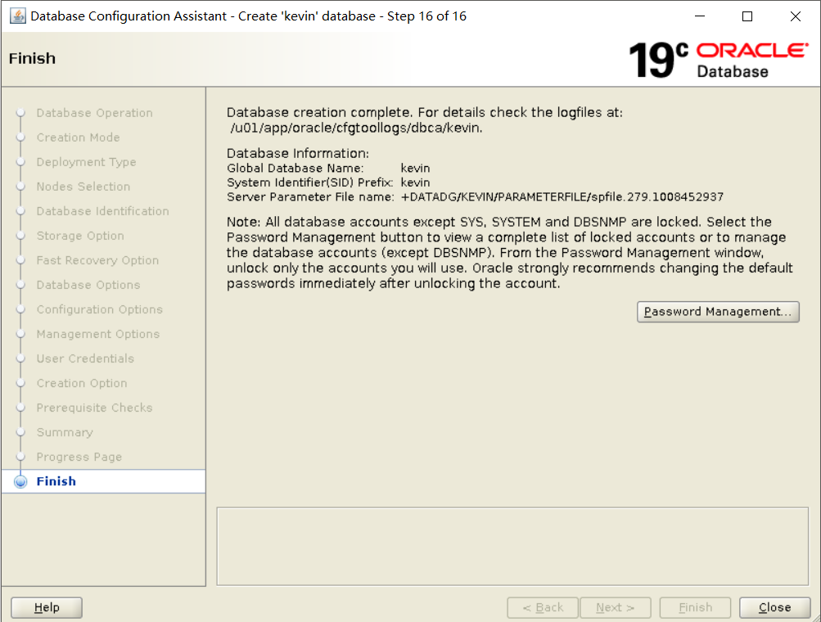Click the spfile path +DATADG/KEVIN/PARAMETERFILE text
This screenshot has height=622, width=821.
click(x=562, y=197)
